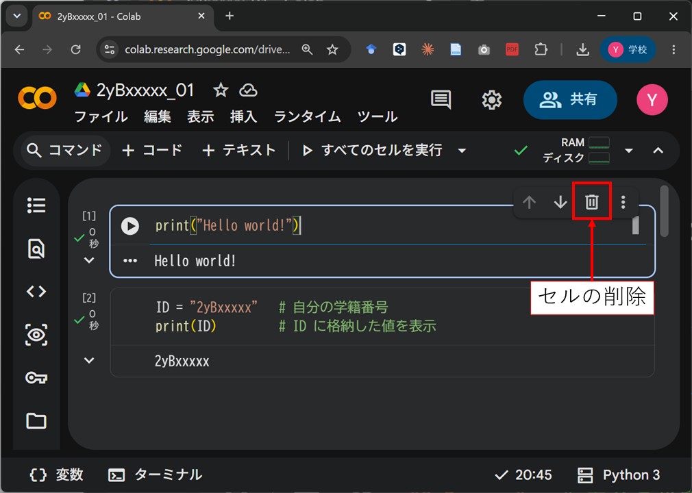Click the Hello world! output text
Screen dimensions: 692x493
(195, 261)
